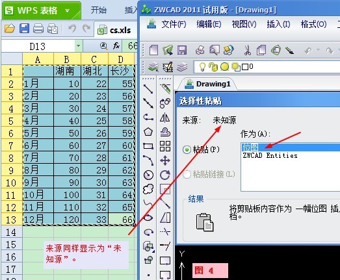This screenshot has width=340, height=280.
Task: Expand the WPS 表格 application menu arrow
Action: click(68, 10)
